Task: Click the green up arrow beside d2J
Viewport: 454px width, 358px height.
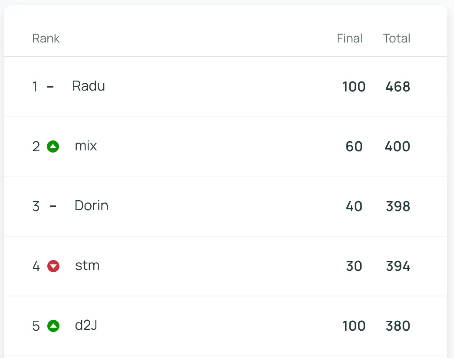Action: (53, 326)
